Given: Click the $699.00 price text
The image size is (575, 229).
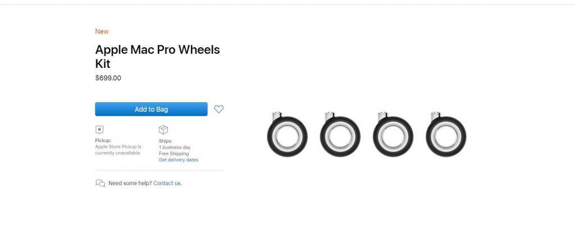Looking at the screenshot, I should coord(108,78).
